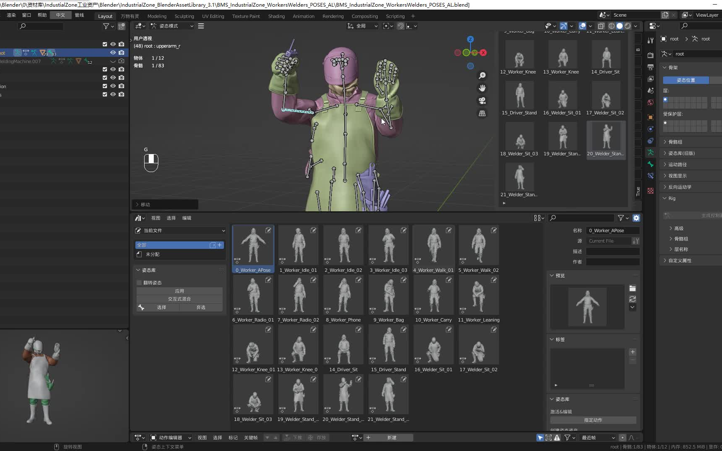Click the Apply pose button
The image size is (722, 451).
point(180,291)
